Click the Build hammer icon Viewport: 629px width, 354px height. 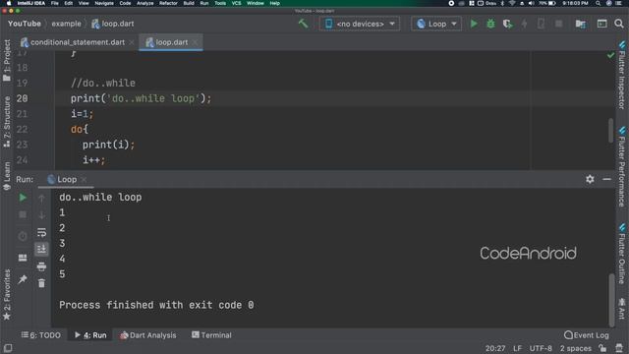pos(303,24)
